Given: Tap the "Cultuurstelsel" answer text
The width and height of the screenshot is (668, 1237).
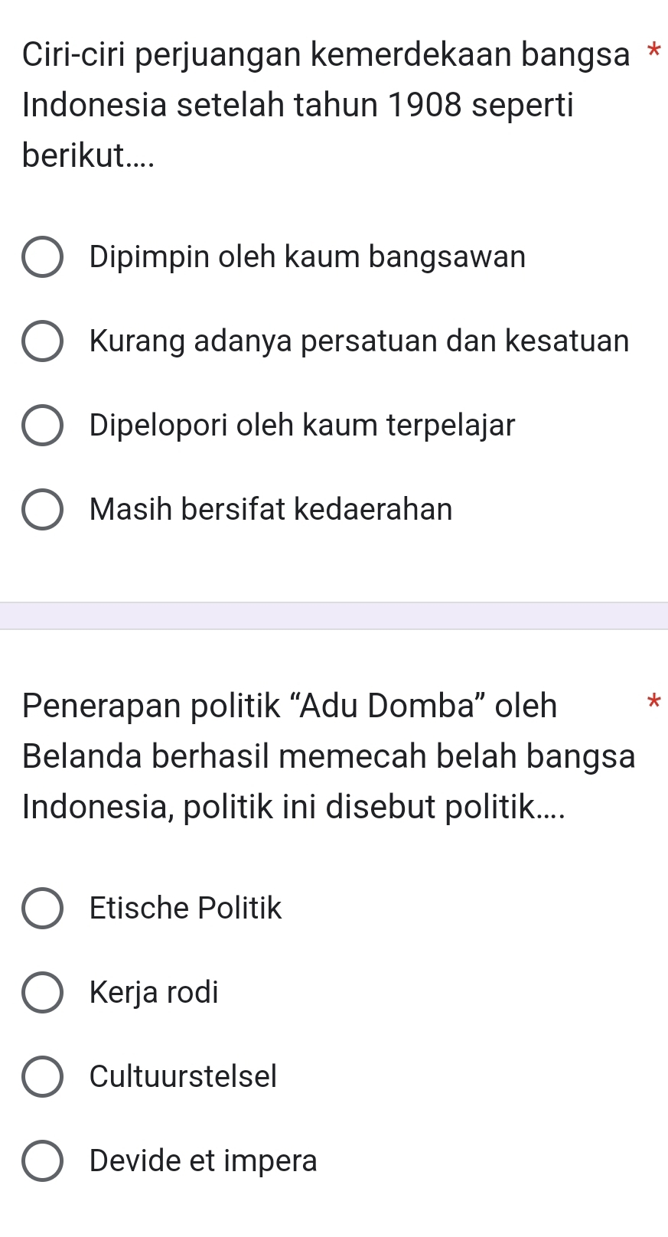Looking at the screenshot, I should click(x=183, y=1077).
